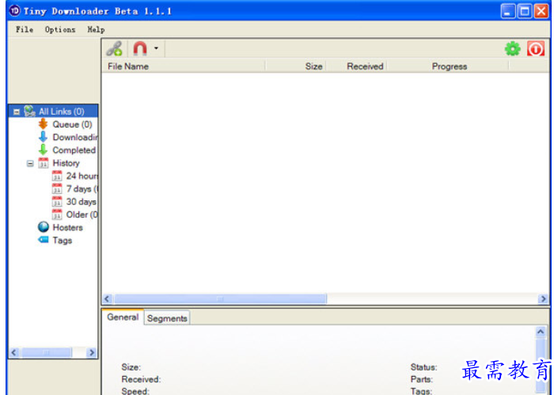
Task: Select All Links (0) in tree
Action: coord(61,112)
